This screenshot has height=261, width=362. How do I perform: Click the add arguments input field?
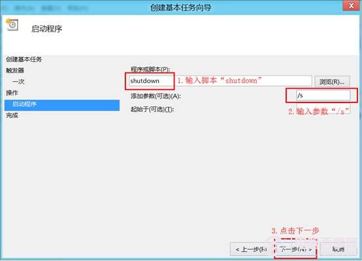pyautogui.click(x=323, y=95)
